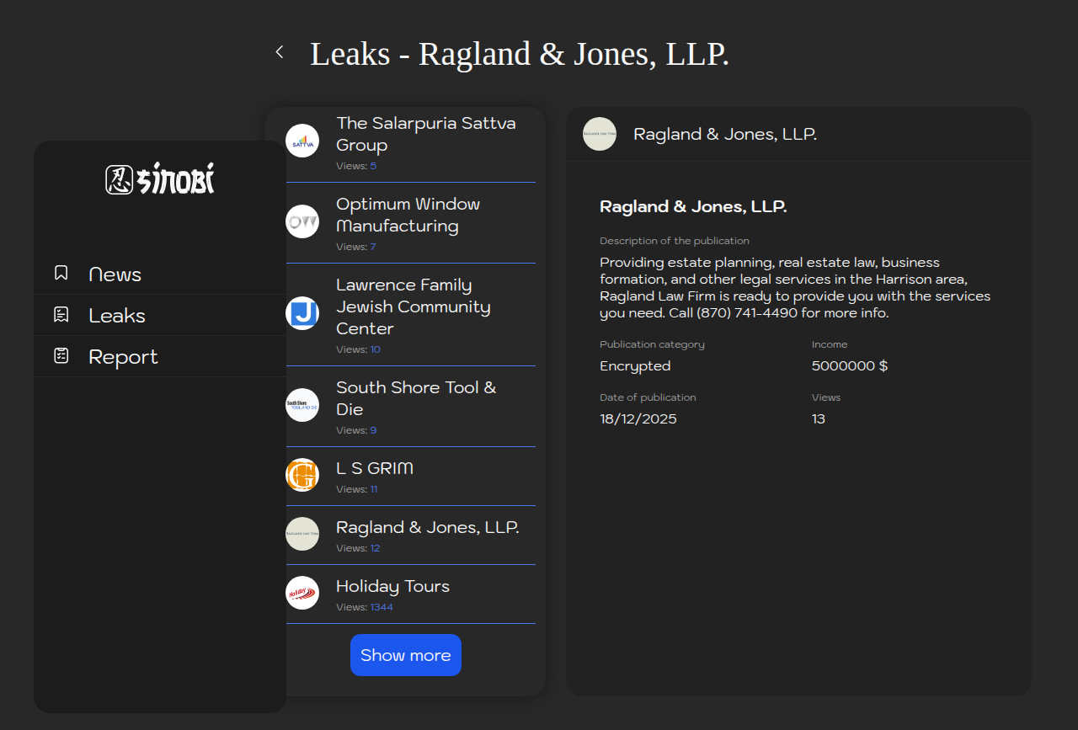The height and width of the screenshot is (730, 1078).
Task: Click the checklist icon next to Report
Action: (x=61, y=355)
